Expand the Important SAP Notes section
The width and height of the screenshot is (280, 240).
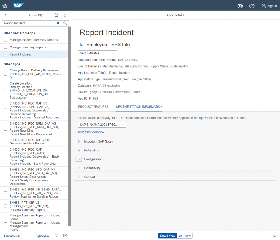(79, 141)
